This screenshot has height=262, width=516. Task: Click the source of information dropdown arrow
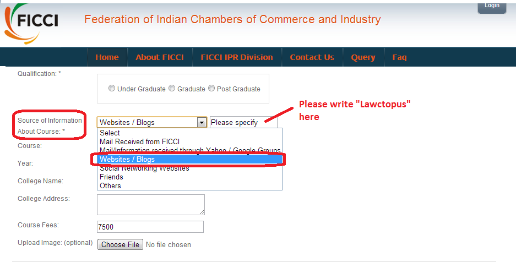tap(202, 122)
